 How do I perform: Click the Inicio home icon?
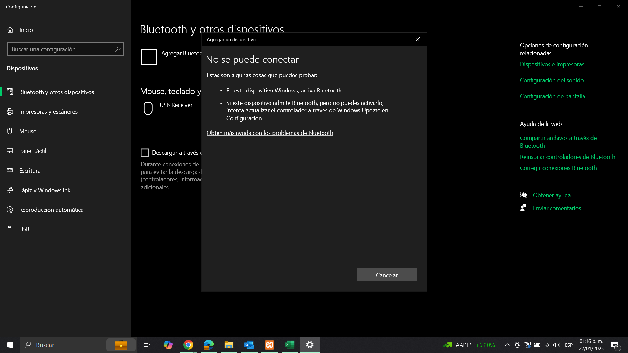tap(10, 30)
